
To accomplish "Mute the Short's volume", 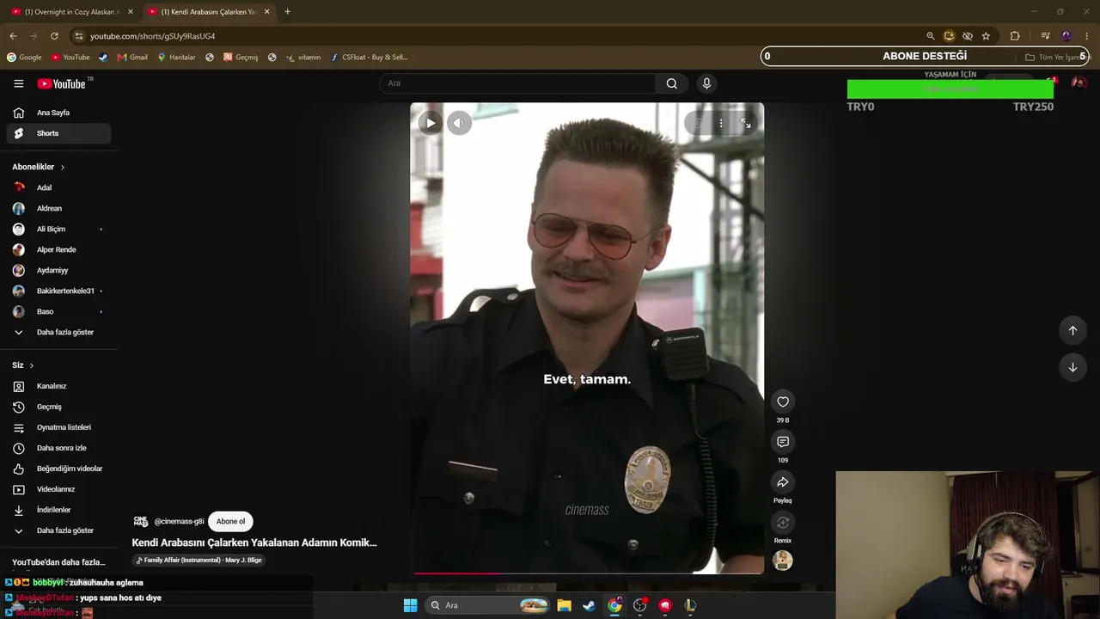I will coord(459,123).
